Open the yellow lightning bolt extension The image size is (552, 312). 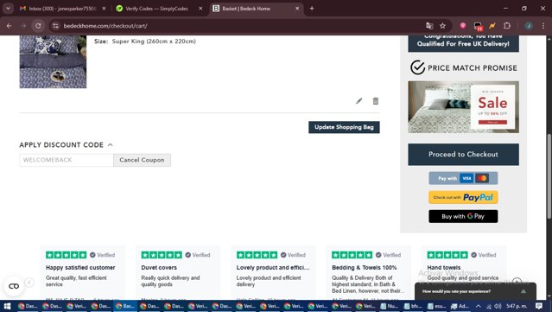(492, 25)
